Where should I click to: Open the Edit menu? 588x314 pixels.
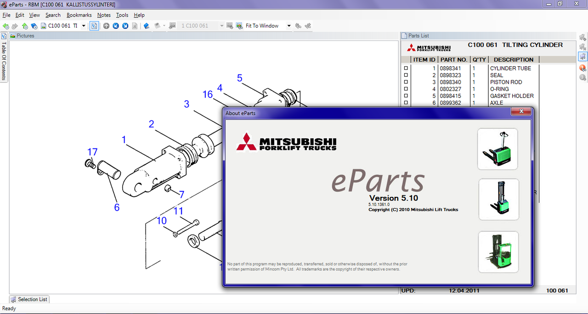(20, 15)
